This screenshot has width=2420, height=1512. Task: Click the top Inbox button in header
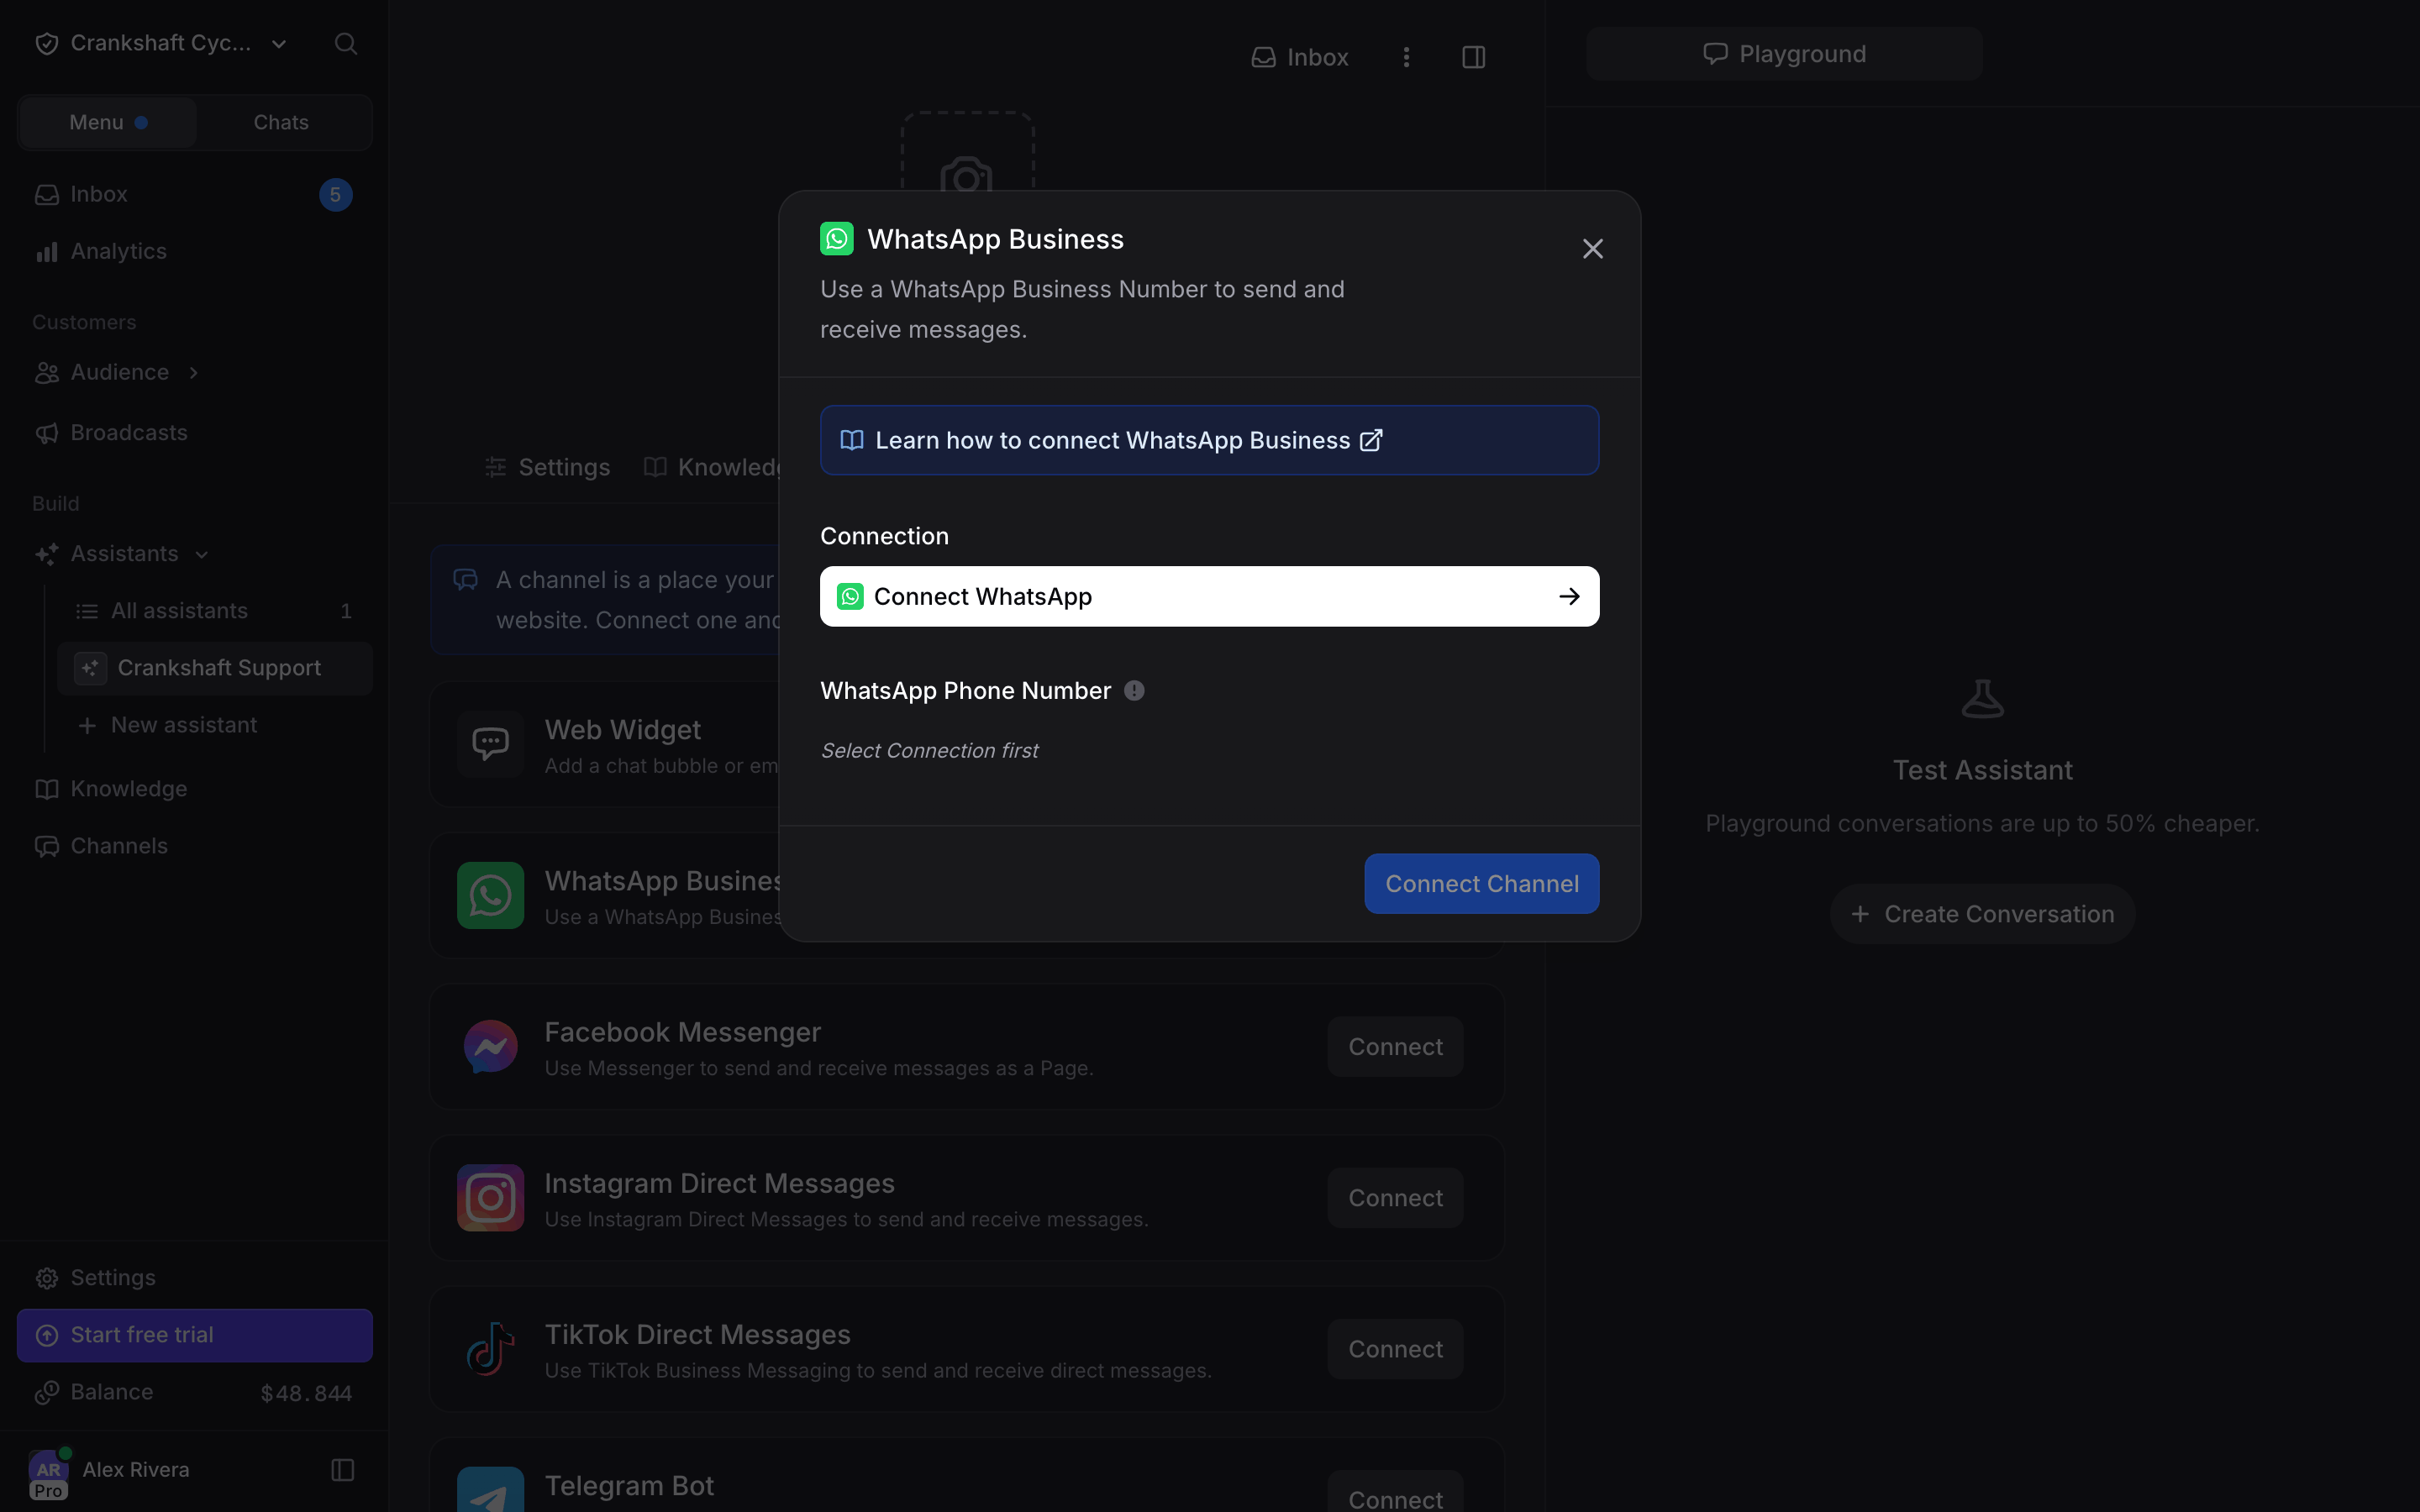1299,57
